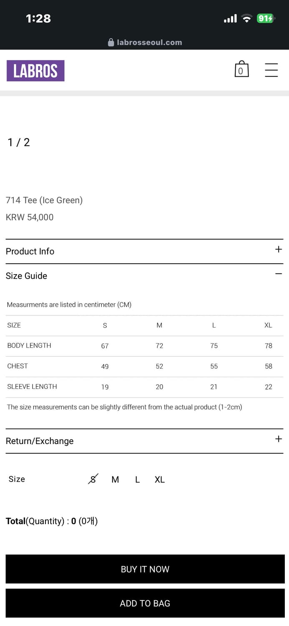
Task: Click the ADD TO BAG button
Action: tap(145, 603)
